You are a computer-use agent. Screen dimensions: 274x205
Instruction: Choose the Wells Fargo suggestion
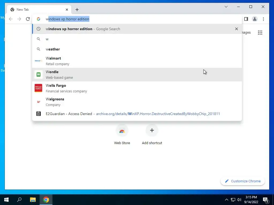(x=137, y=88)
